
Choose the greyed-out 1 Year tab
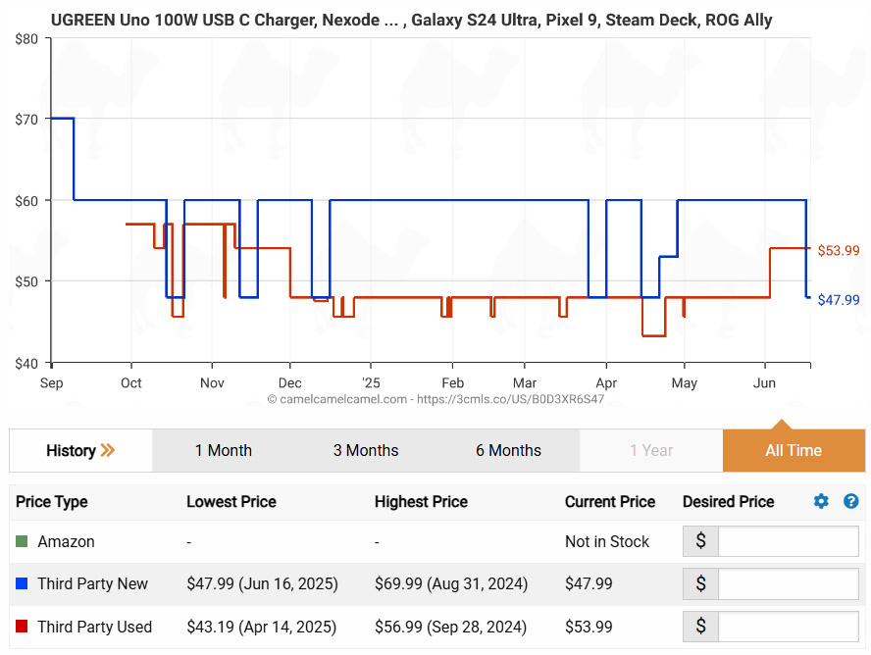(651, 450)
